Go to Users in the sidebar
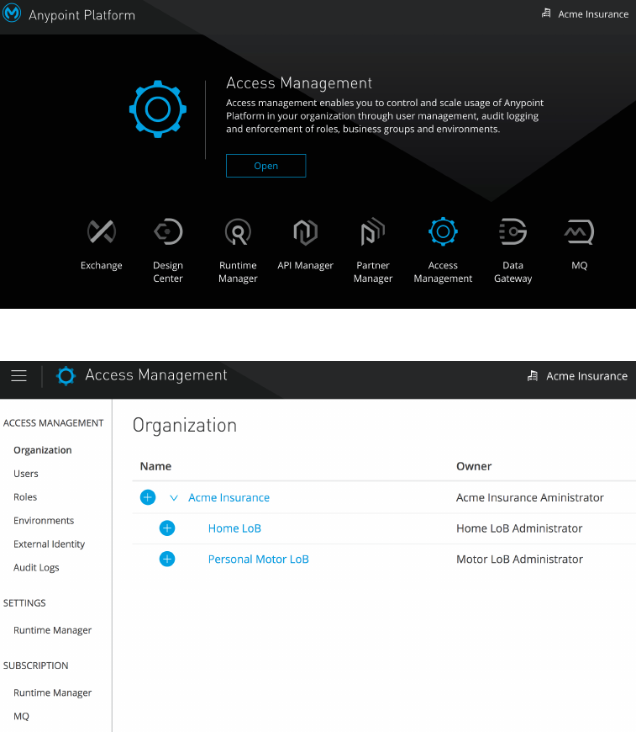Screen dimensions: 636x732 (26, 474)
